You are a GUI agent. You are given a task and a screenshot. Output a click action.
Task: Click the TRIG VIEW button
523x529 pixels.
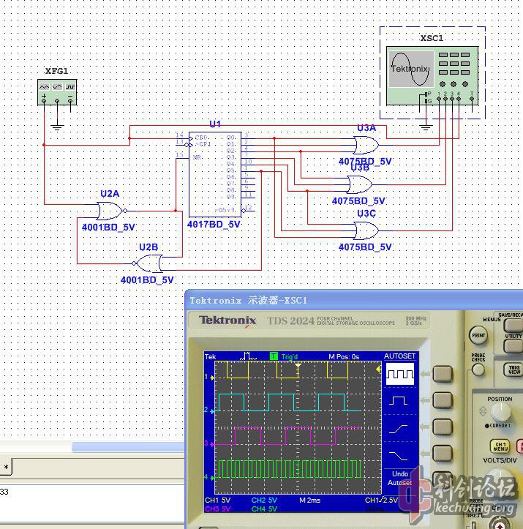tap(513, 369)
